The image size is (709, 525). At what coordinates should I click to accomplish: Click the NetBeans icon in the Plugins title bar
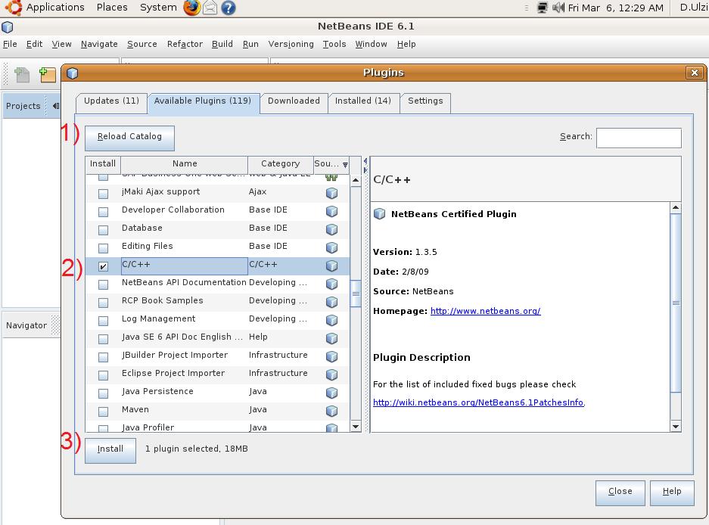click(x=72, y=73)
